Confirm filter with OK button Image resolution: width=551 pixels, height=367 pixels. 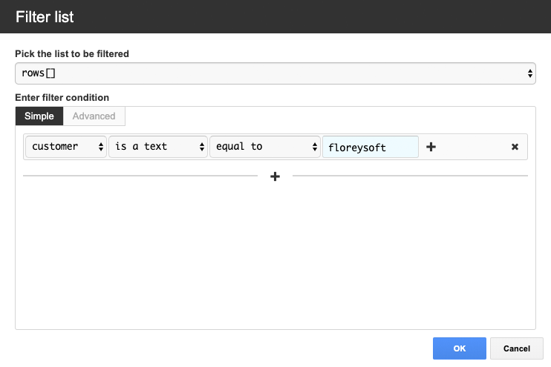[459, 348]
